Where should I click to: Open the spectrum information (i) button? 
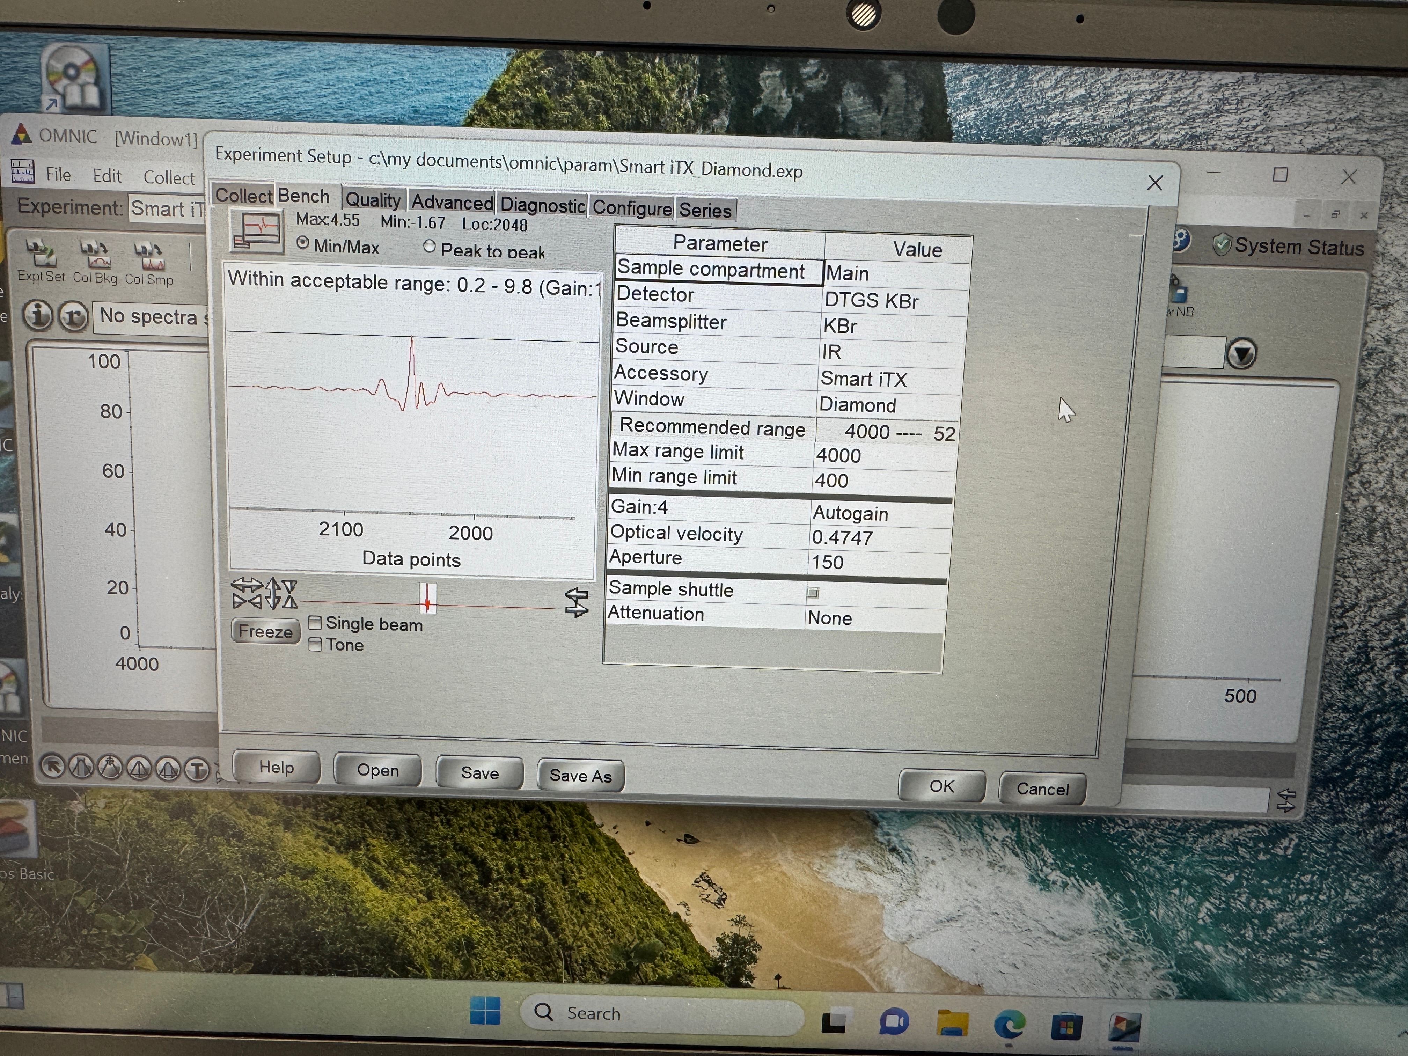(x=38, y=315)
